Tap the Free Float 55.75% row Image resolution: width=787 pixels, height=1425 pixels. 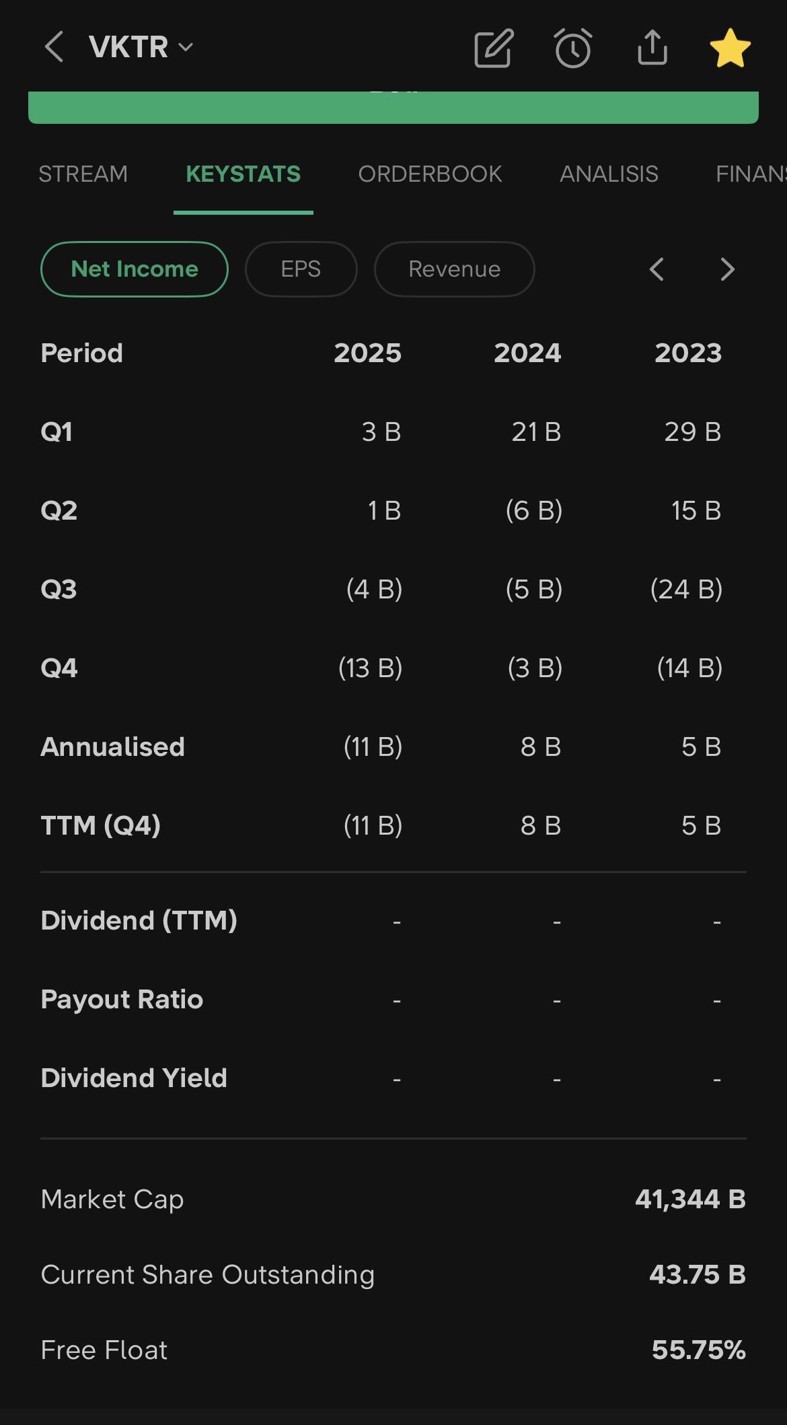pos(394,1350)
